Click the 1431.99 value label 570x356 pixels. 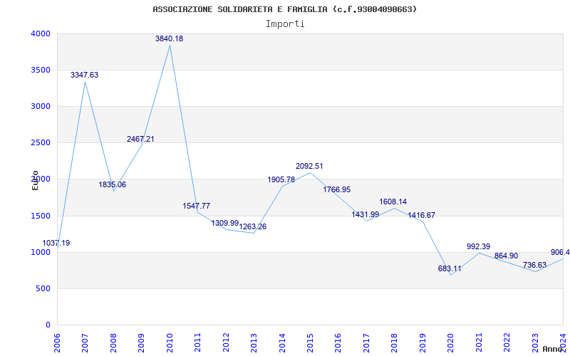click(366, 214)
